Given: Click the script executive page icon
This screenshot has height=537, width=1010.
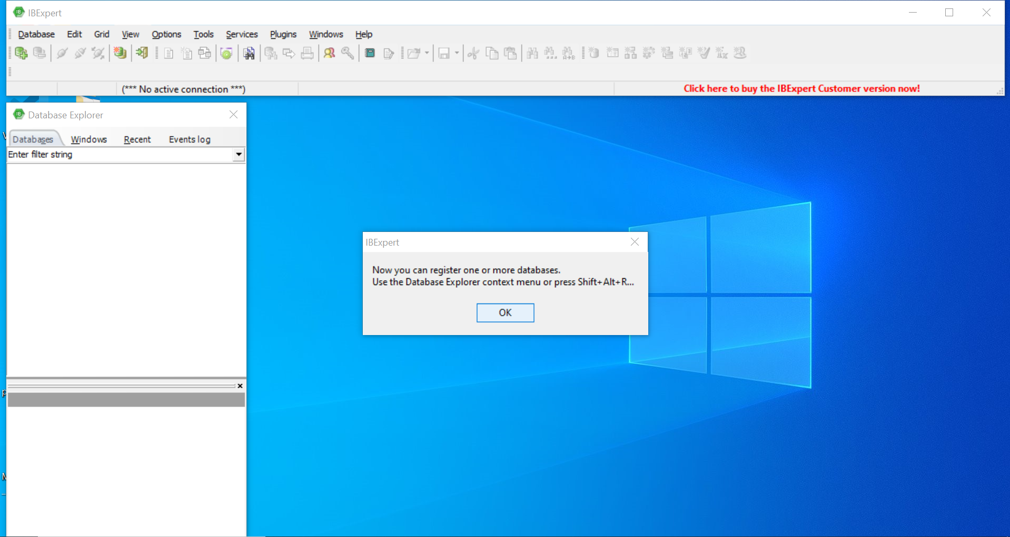Looking at the screenshot, I should [389, 53].
